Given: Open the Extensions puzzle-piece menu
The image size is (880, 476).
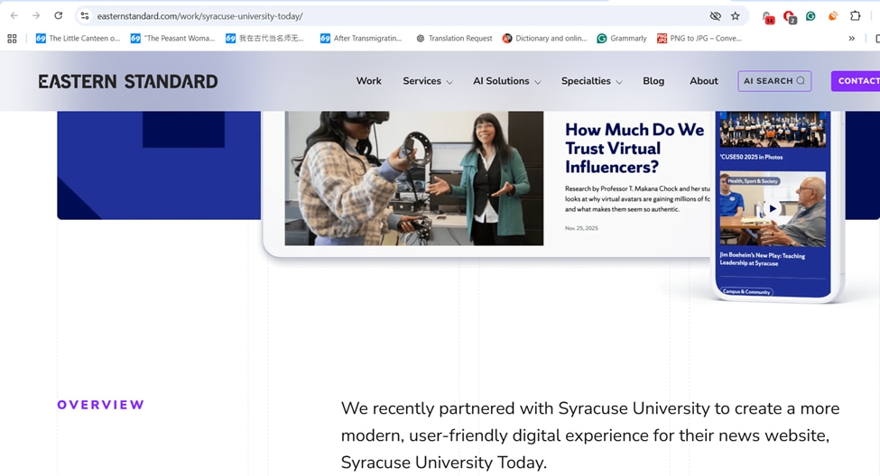Looking at the screenshot, I should pyautogui.click(x=856, y=15).
